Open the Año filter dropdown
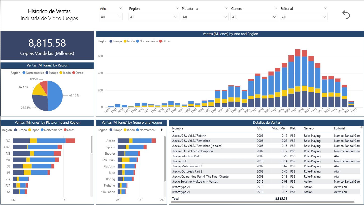The height and width of the screenshot is (205, 364). 111,17
